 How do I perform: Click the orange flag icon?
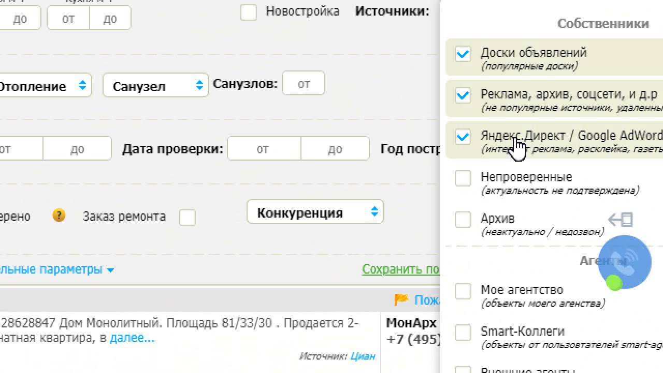(401, 300)
